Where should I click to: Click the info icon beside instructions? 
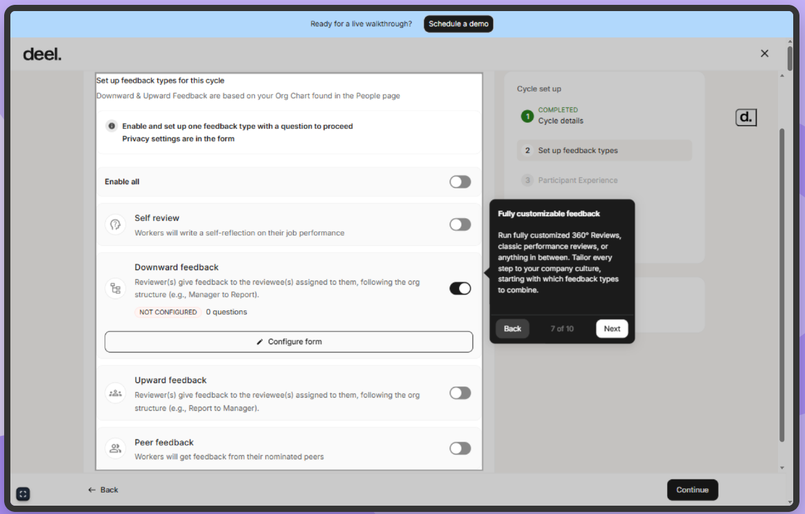click(111, 126)
